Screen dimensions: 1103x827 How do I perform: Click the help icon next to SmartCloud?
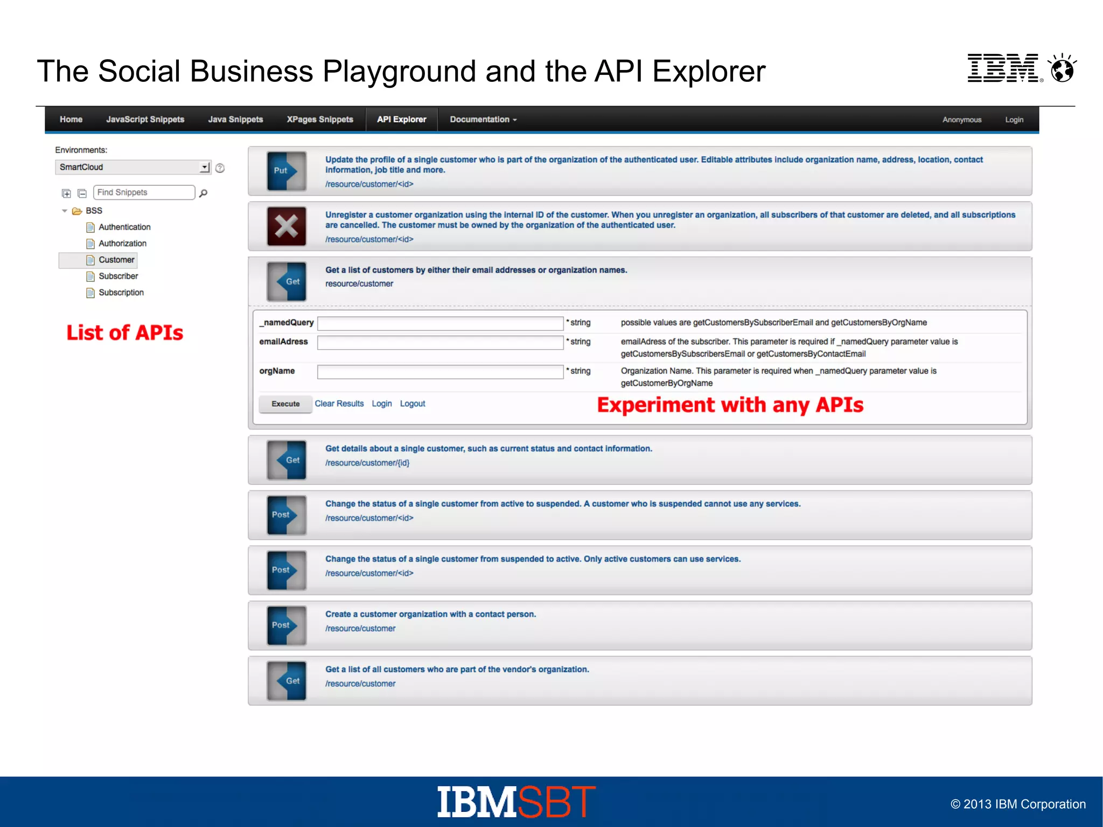(x=220, y=168)
